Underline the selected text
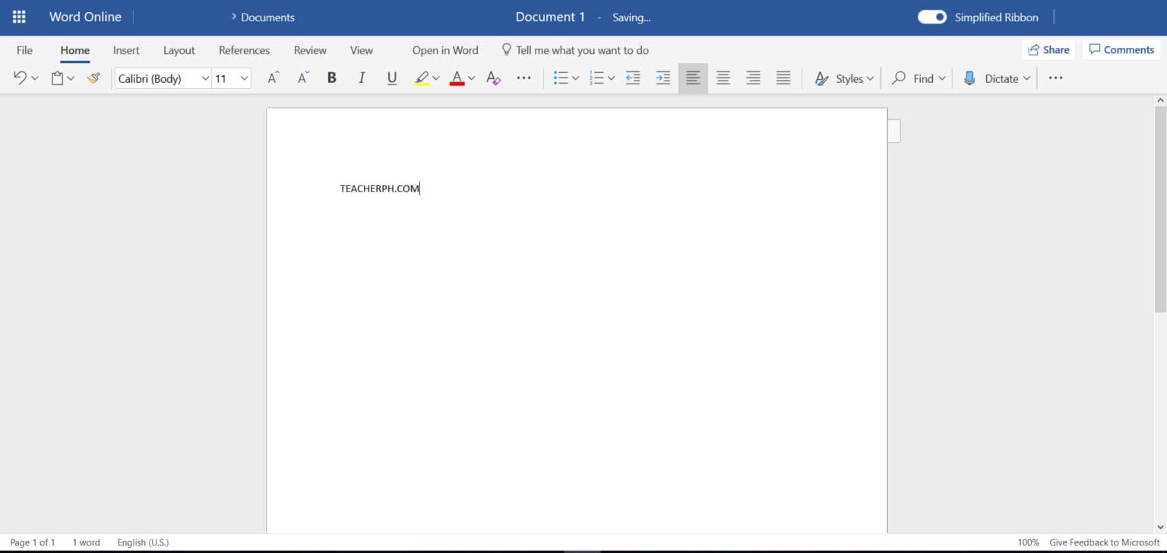The width and height of the screenshot is (1167, 553). 391,77
